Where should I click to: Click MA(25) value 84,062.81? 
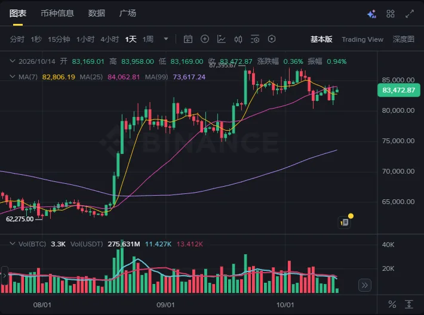124,77
